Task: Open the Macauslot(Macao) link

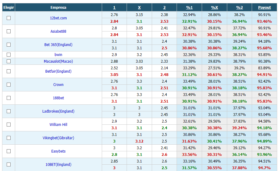Action: point(58,61)
